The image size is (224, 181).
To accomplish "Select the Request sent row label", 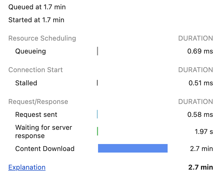I will pyautogui.click(x=36, y=115).
